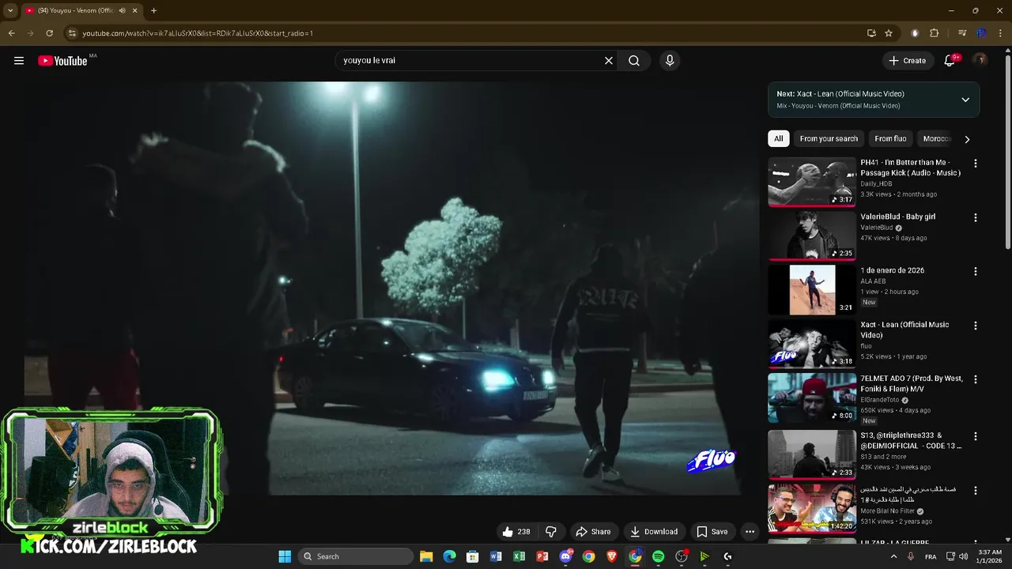Open Microsoft Edge from taskbar
1012x569 pixels.
tap(449, 556)
